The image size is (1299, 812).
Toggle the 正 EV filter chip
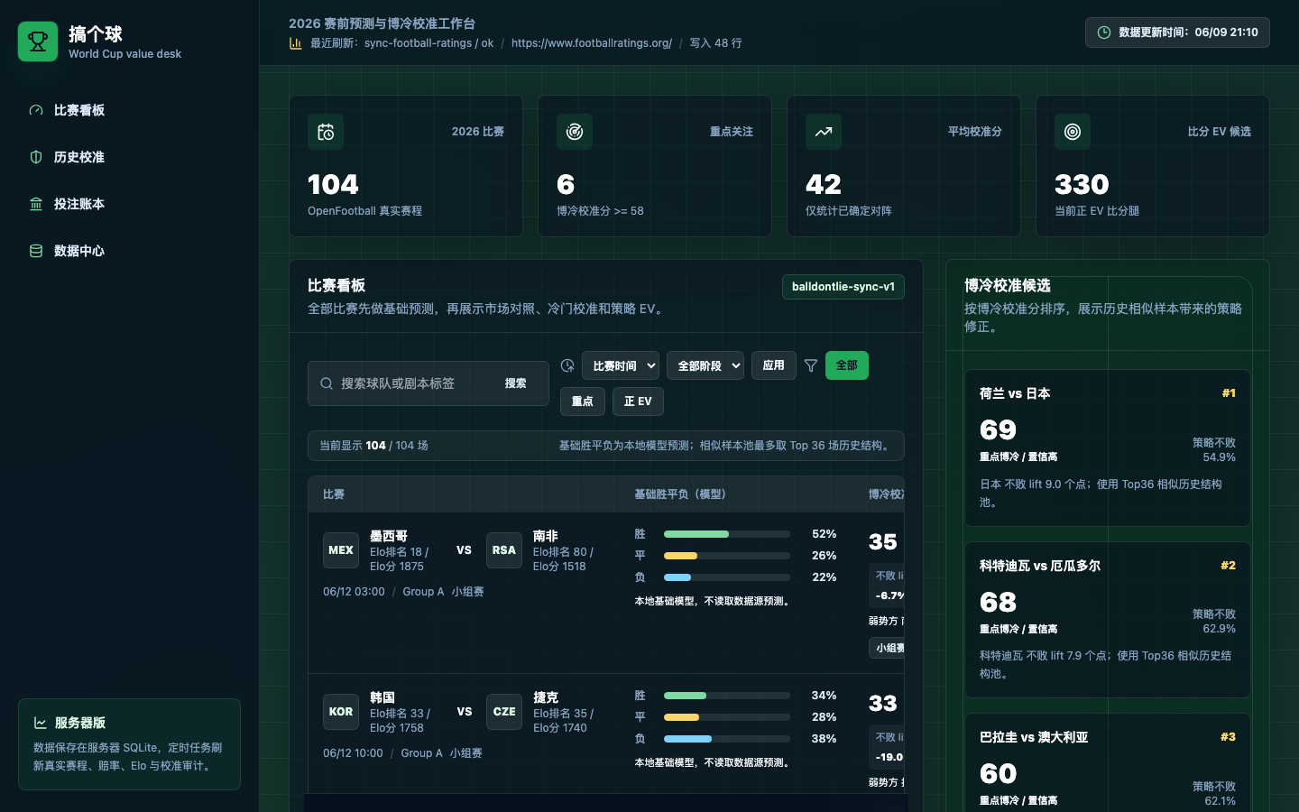[x=638, y=401]
